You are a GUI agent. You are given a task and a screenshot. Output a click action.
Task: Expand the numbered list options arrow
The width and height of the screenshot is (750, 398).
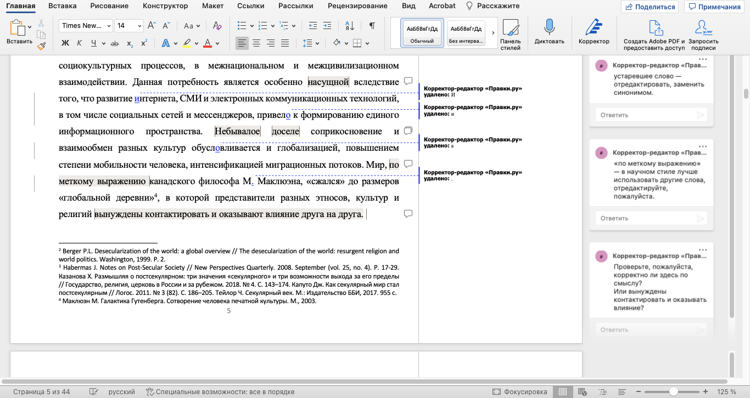(x=272, y=26)
